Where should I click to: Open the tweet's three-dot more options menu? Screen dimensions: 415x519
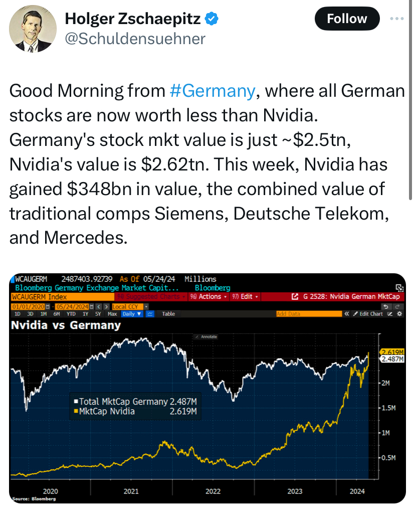pos(396,19)
